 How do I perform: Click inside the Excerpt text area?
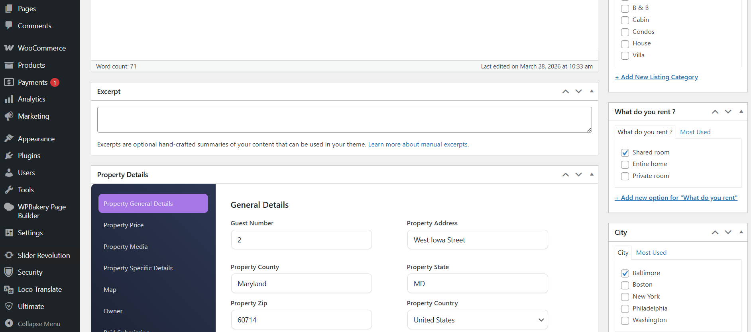(344, 119)
